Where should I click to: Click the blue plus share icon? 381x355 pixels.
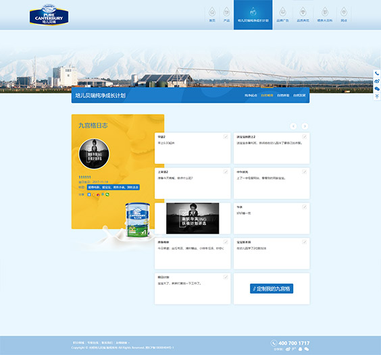(89, 194)
